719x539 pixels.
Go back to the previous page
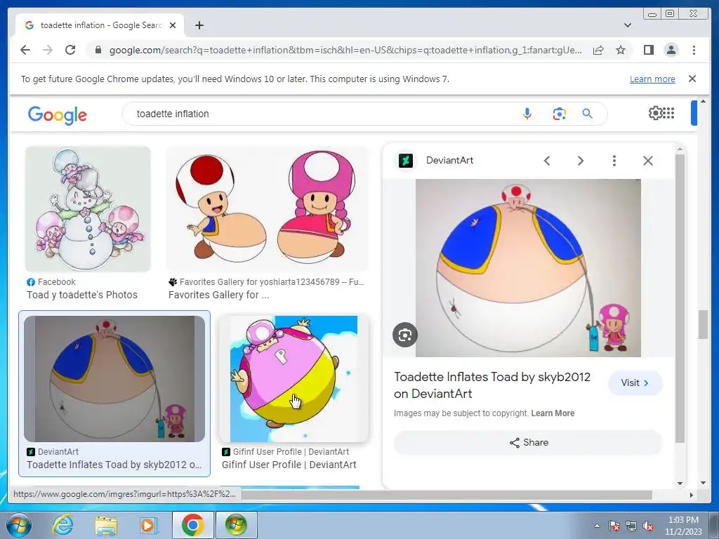(25, 50)
